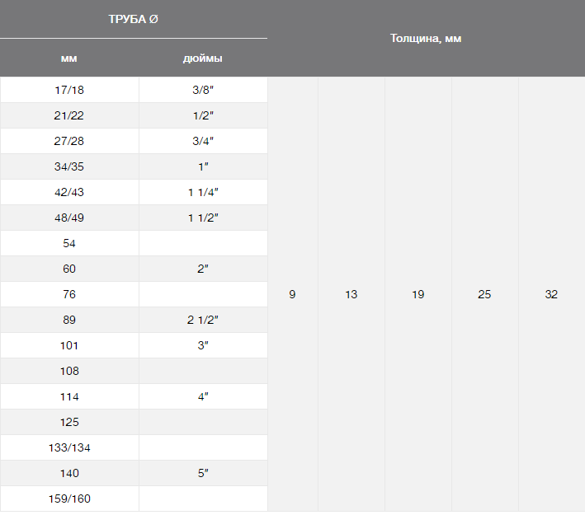Screen dimensions: 585x515
Task: Select the 2 1/2″ inch cell
Action: (x=202, y=320)
